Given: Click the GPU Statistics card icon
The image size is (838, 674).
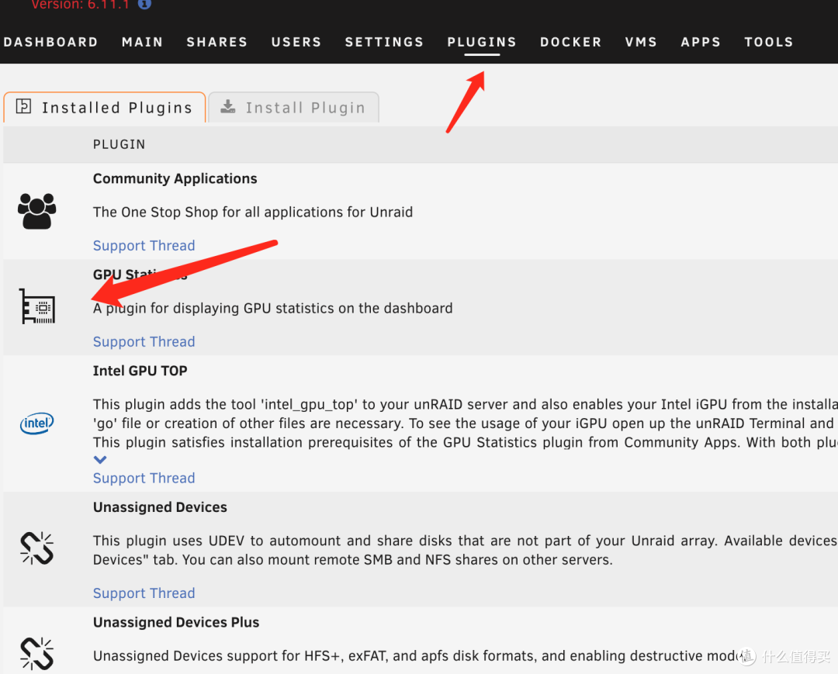Looking at the screenshot, I should coord(37,307).
